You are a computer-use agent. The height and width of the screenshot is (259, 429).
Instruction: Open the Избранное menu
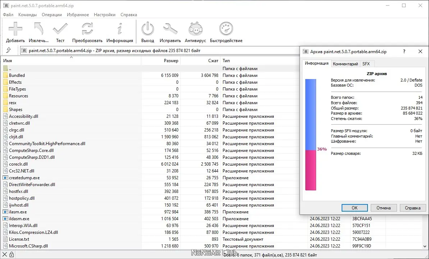78,15
